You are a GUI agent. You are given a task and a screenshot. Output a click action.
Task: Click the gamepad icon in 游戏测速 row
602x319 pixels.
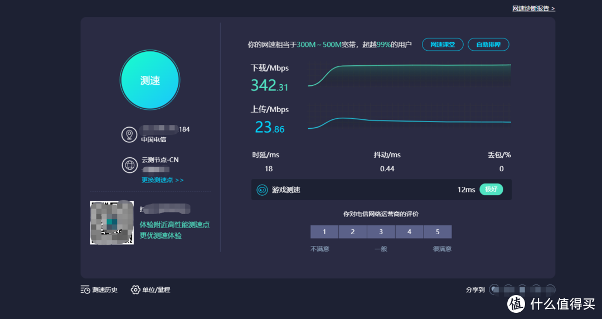pos(262,190)
